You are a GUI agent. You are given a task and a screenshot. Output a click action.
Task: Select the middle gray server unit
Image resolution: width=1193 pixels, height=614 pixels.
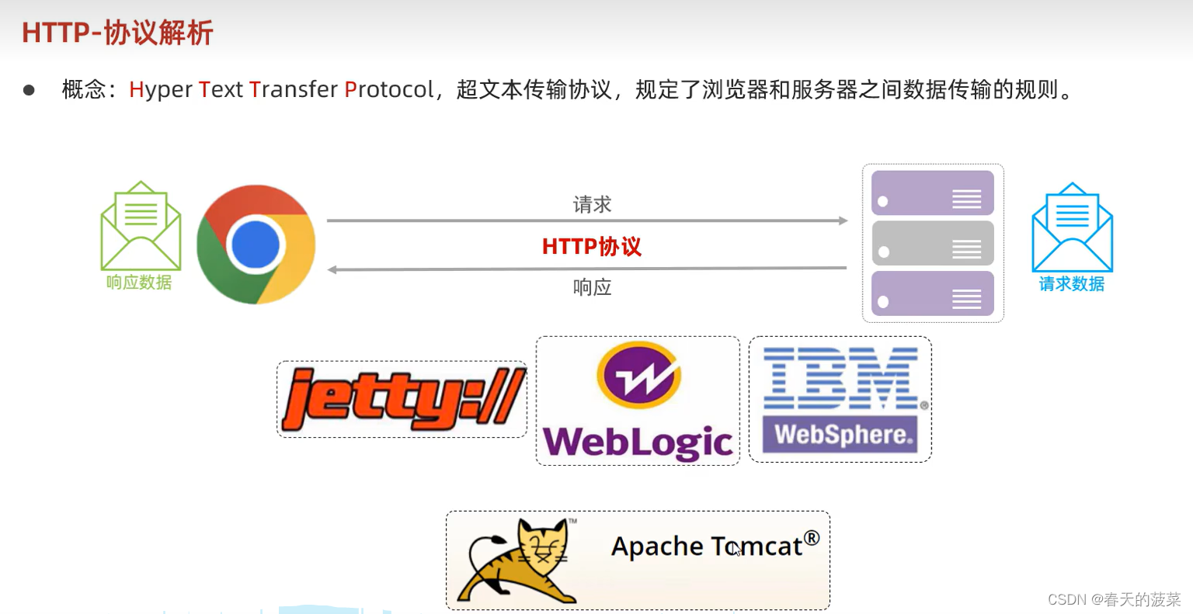(x=933, y=243)
